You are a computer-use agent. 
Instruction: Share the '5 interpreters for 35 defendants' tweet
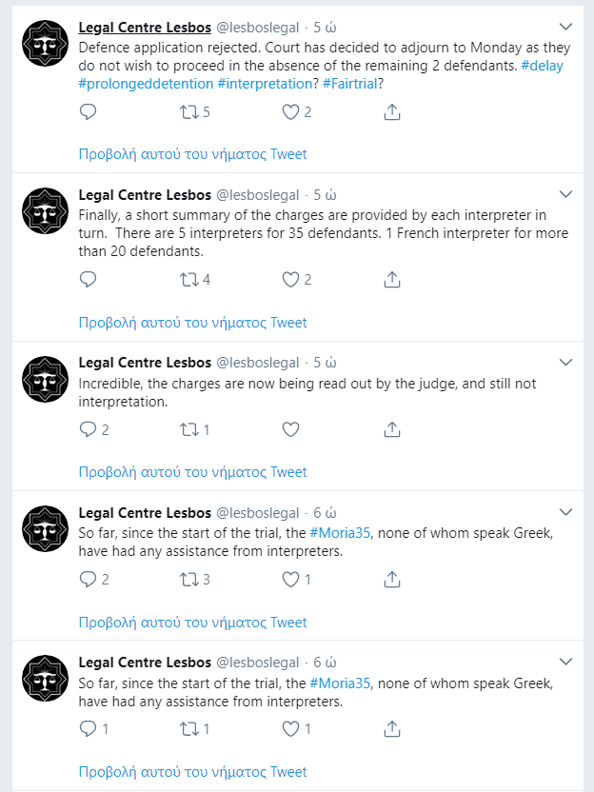click(391, 280)
